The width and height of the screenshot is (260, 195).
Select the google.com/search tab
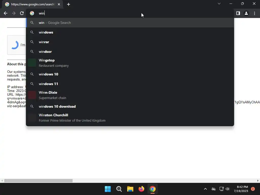pyautogui.click(x=32, y=4)
